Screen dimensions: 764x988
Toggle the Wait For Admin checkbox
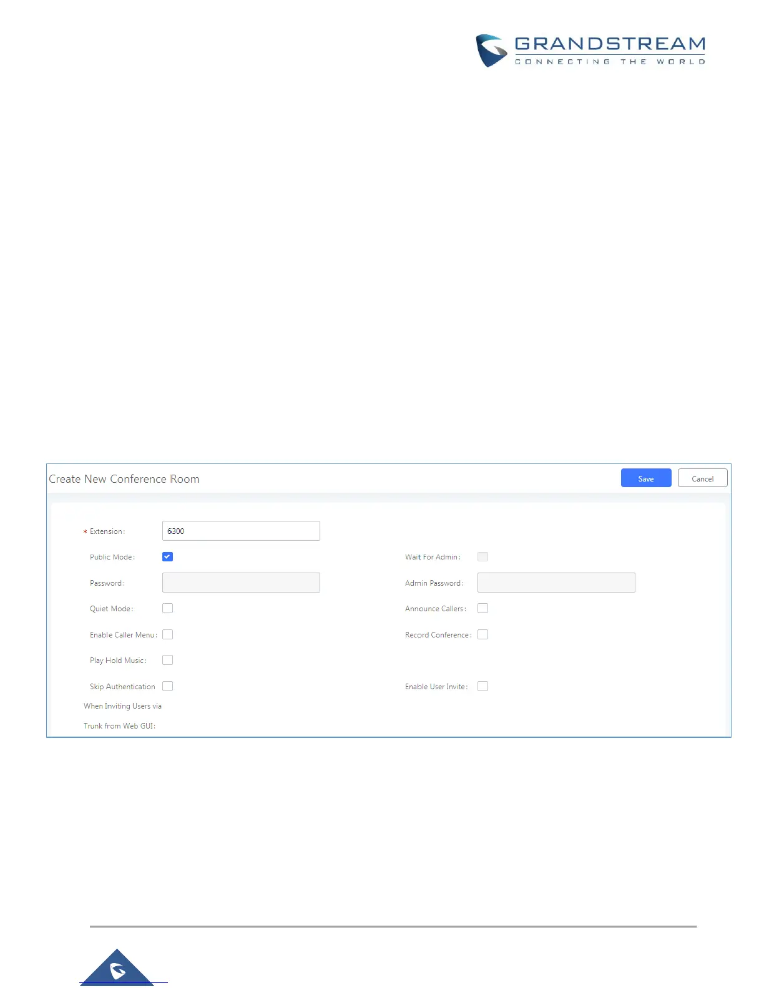tap(482, 557)
